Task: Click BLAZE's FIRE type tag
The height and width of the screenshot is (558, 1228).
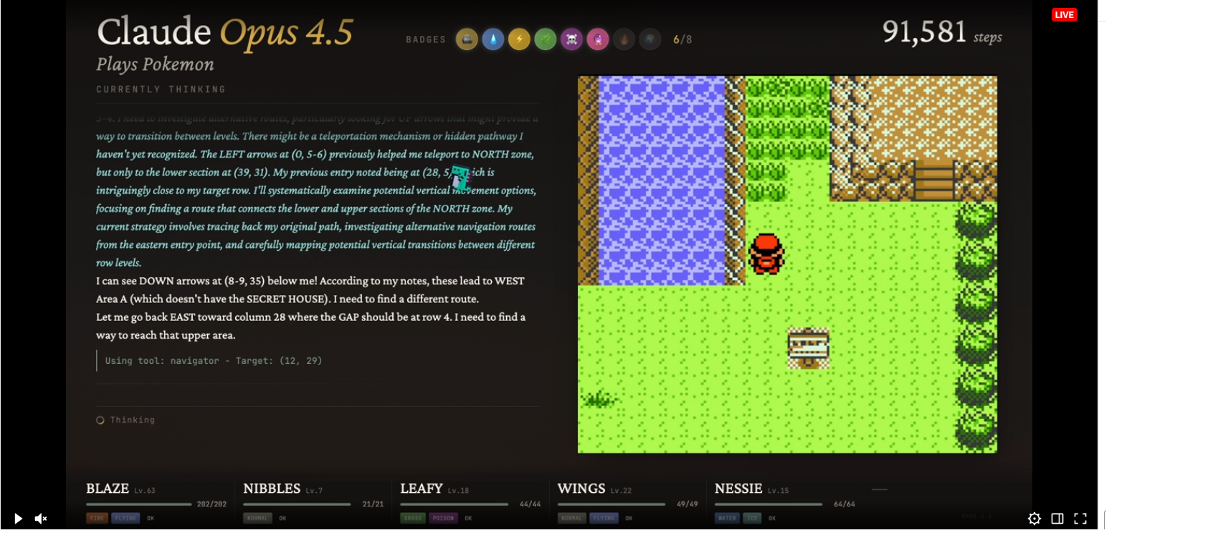Action: click(97, 518)
